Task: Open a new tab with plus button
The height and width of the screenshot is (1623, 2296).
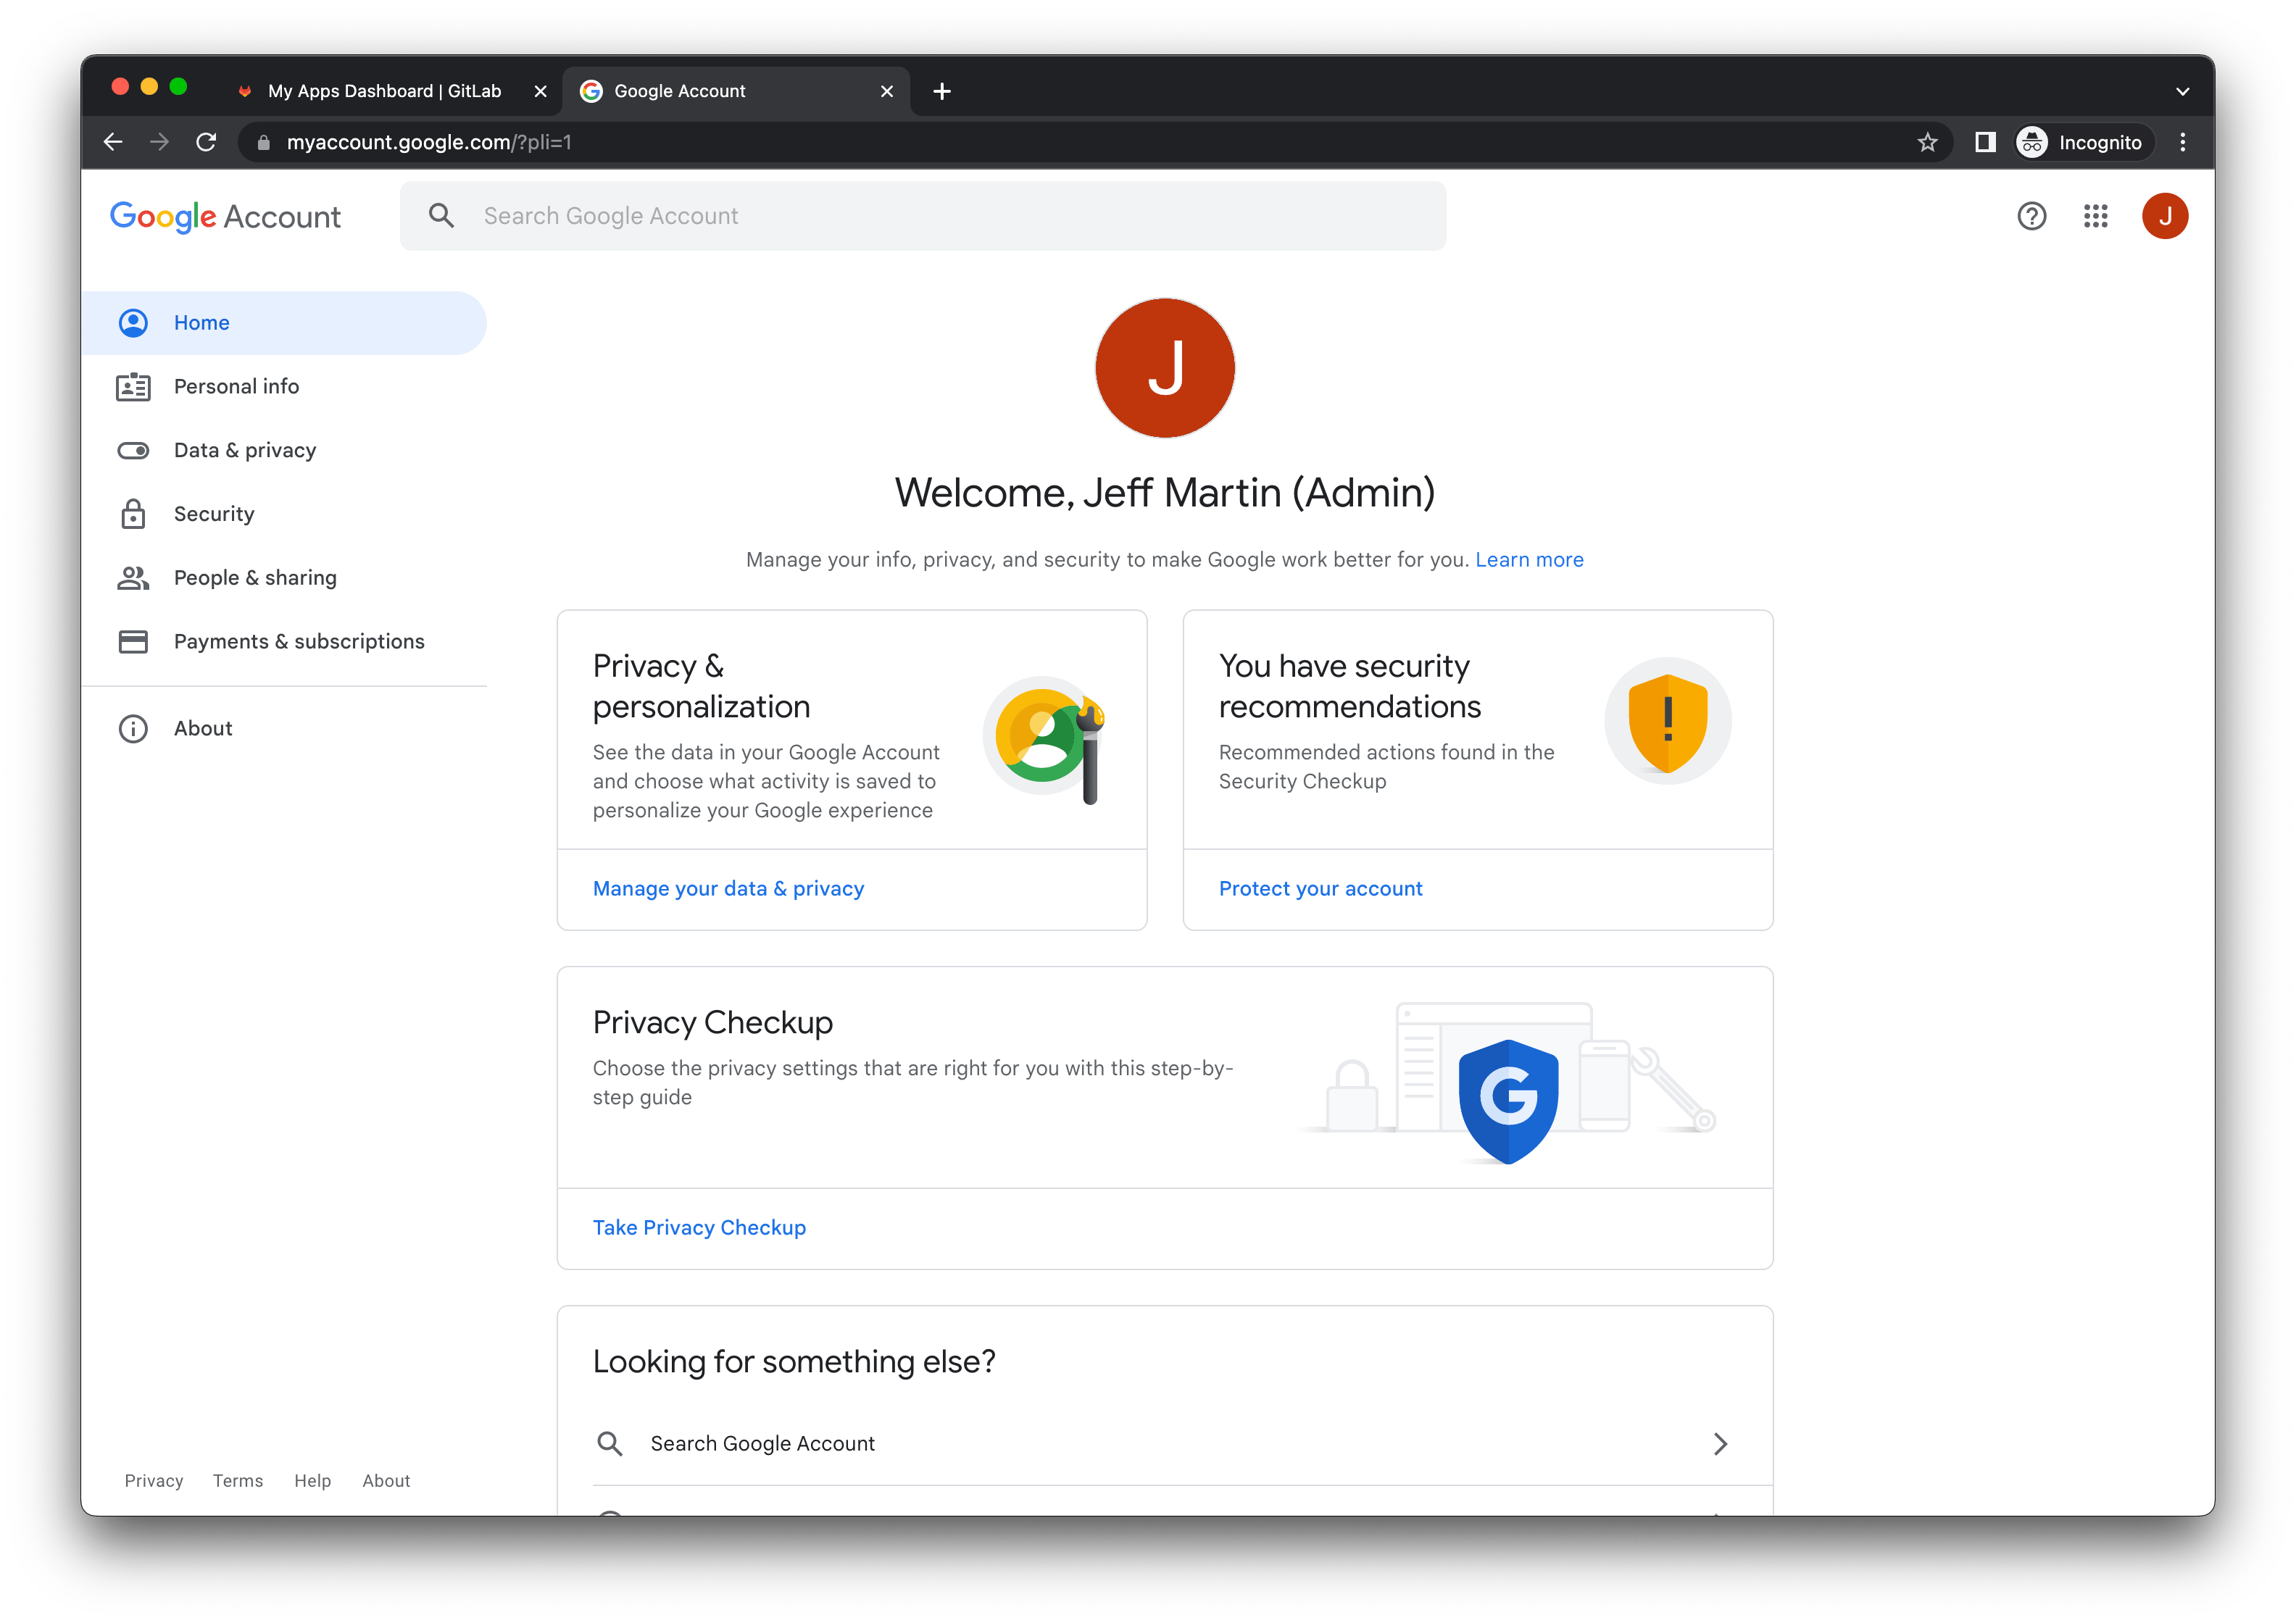Action: [x=941, y=91]
